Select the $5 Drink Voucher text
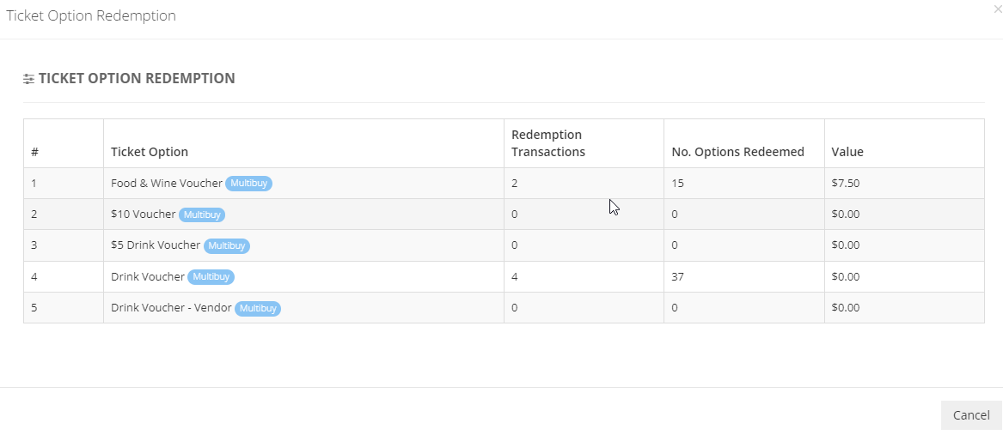The image size is (1003, 435). (156, 245)
